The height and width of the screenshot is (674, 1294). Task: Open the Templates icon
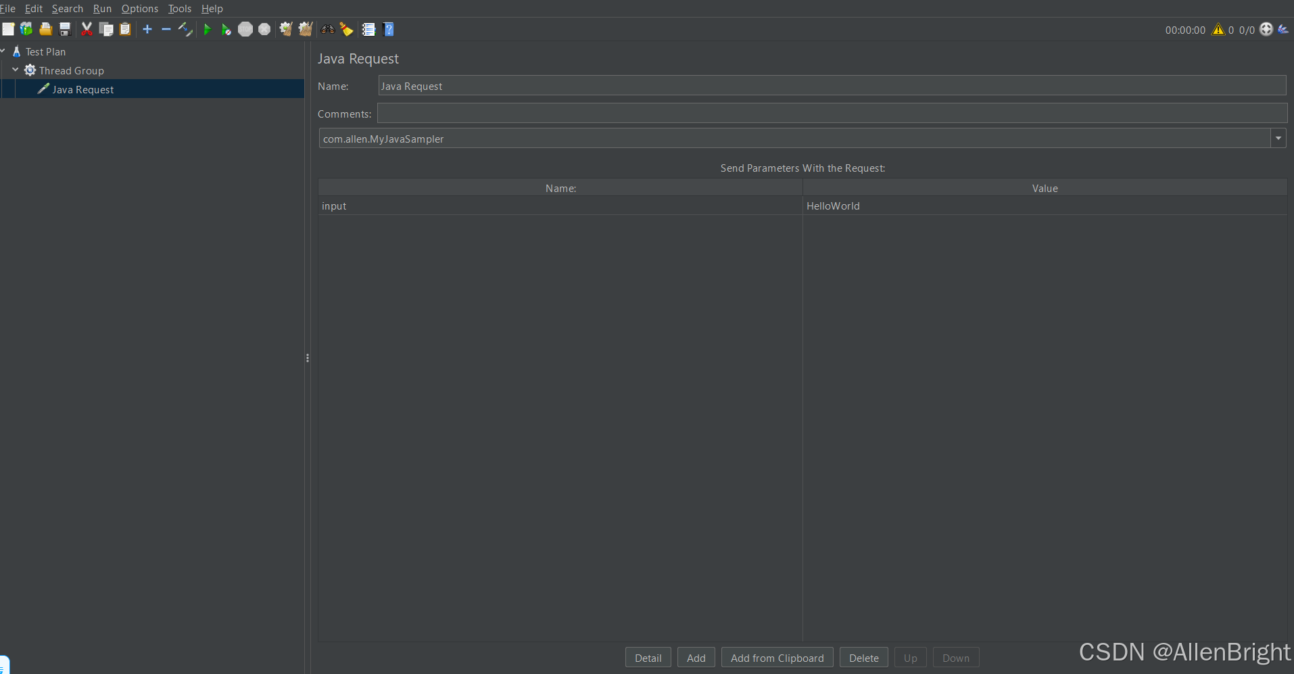point(26,29)
